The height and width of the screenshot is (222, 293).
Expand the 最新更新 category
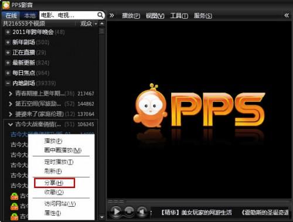point(8,63)
